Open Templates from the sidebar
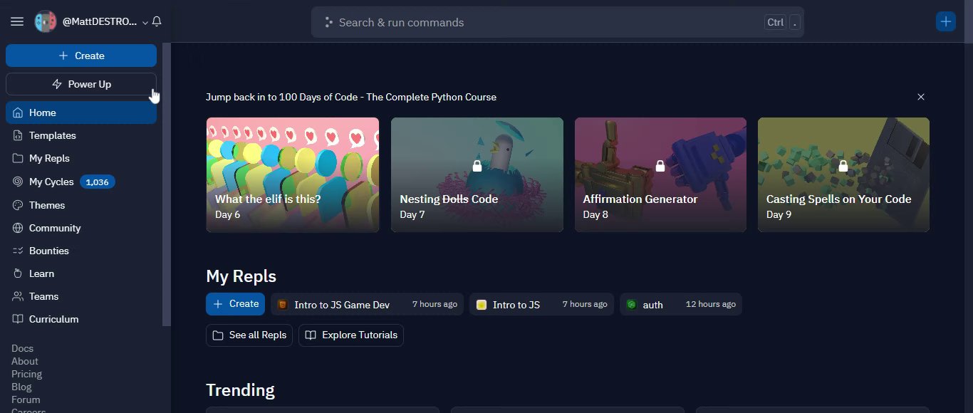 (x=81, y=135)
